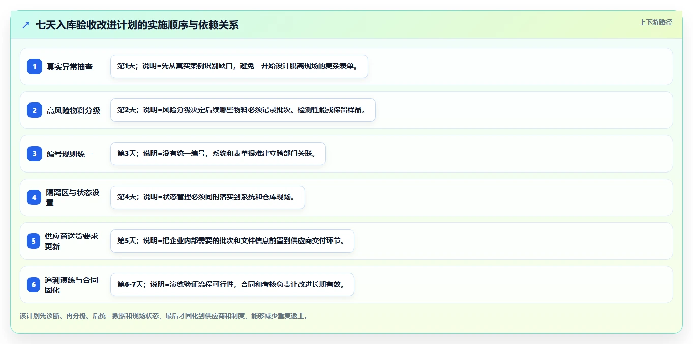693x344 pixels.
Task: Click step badge number 5
Action: (x=33, y=241)
